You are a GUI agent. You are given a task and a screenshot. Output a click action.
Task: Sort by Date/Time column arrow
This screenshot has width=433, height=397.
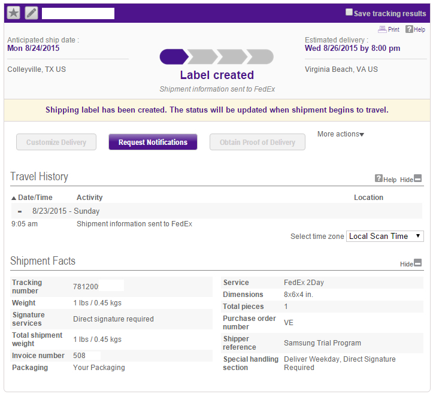coord(14,198)
